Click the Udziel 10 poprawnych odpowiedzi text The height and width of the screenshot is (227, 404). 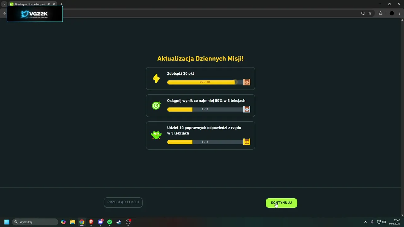click(204, 131)
